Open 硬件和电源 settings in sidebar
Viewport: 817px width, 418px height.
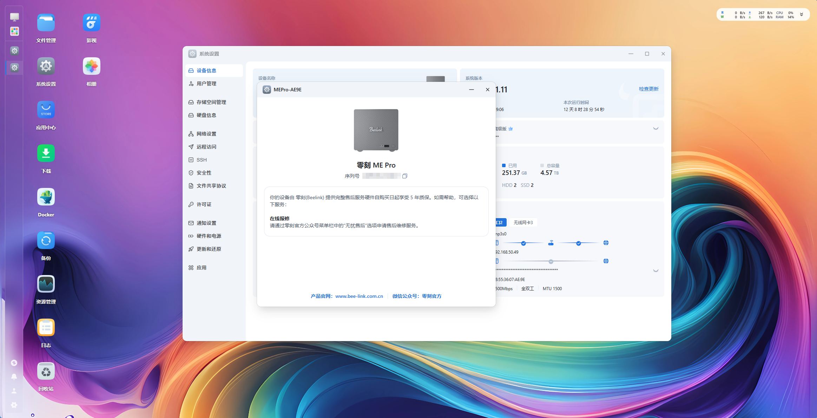[209, 236]
